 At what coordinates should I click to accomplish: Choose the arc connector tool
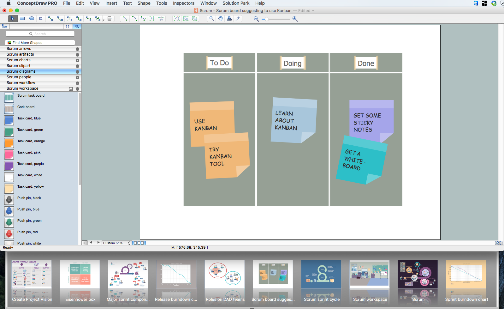[60, 19]
